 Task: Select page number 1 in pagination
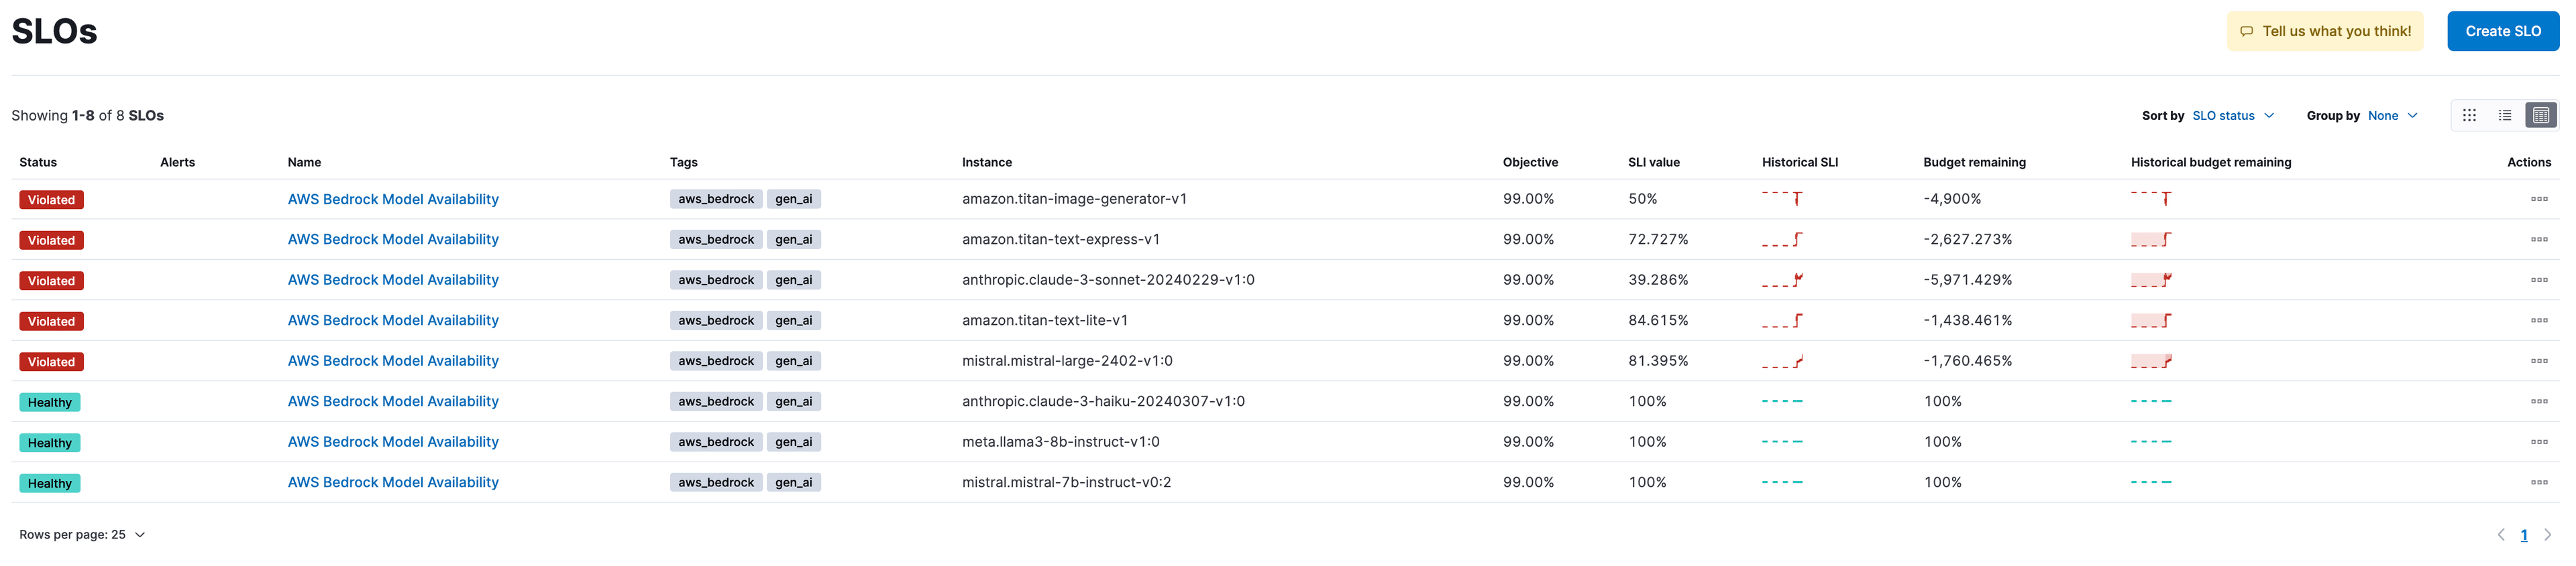click(x=2523, y=535)
